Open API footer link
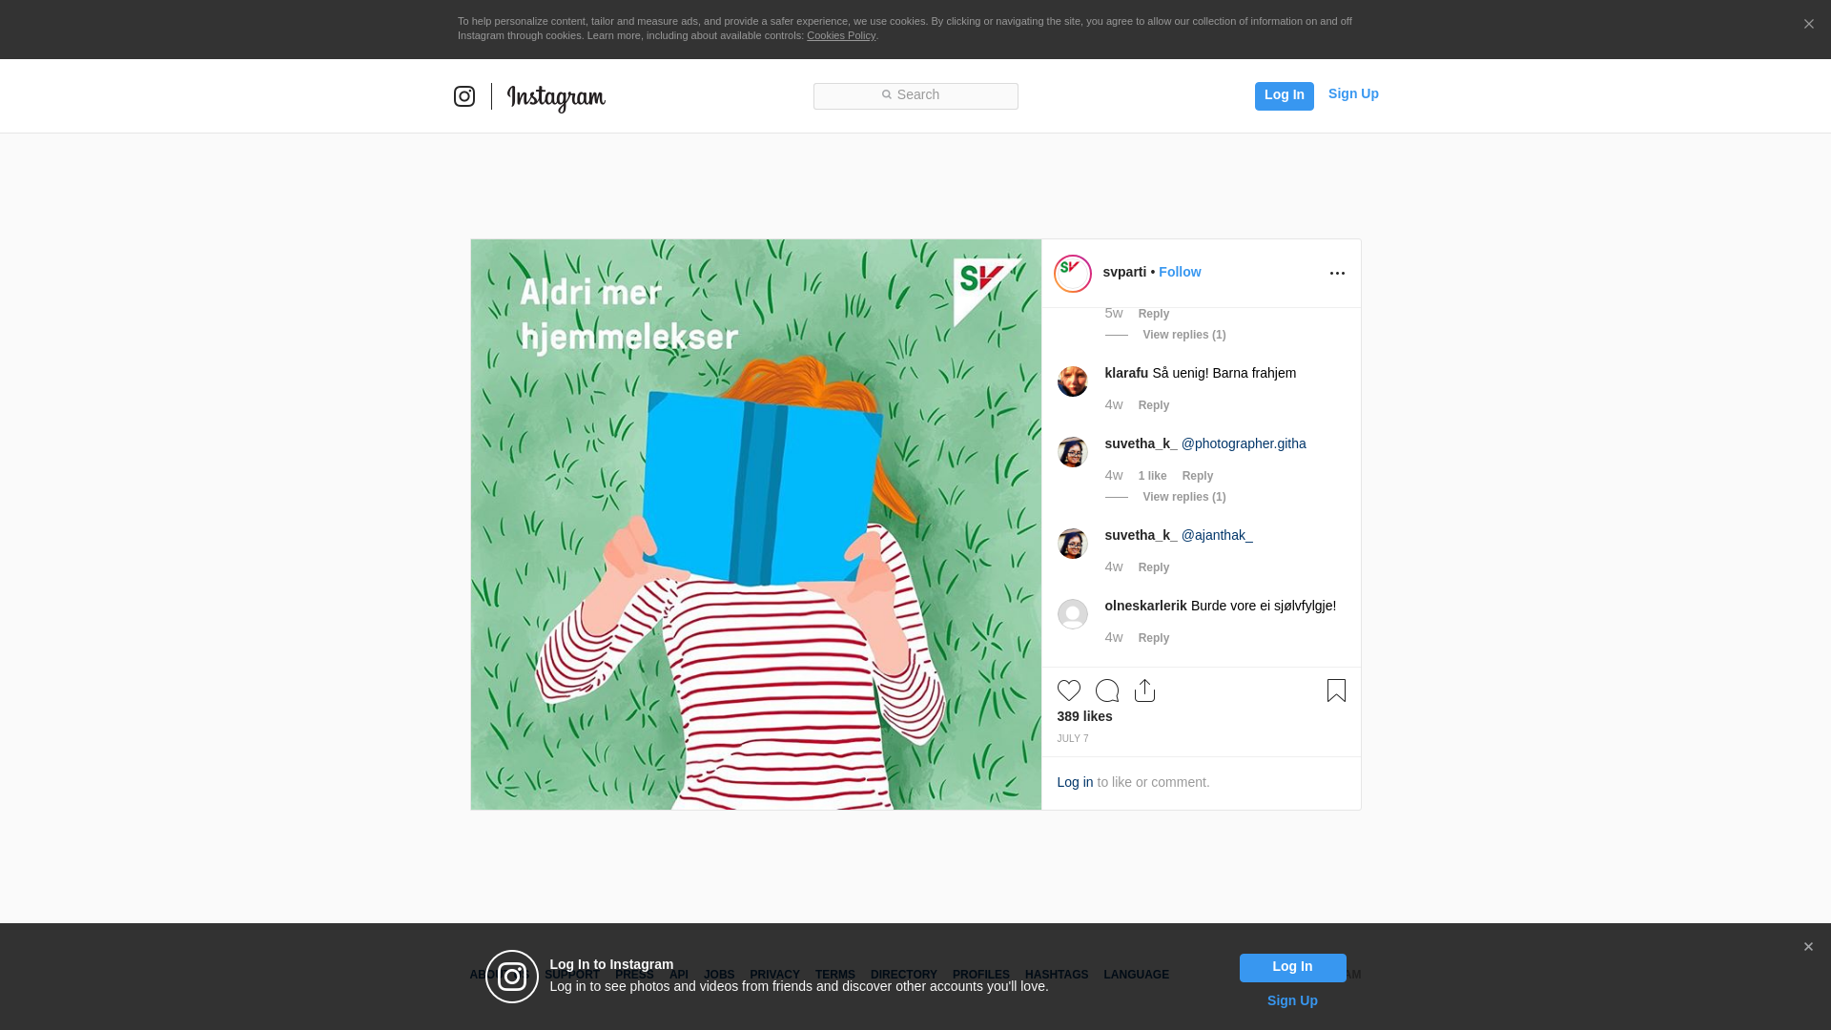Viewport: 1831px width, 1030px height. click(x=679, y=975)
